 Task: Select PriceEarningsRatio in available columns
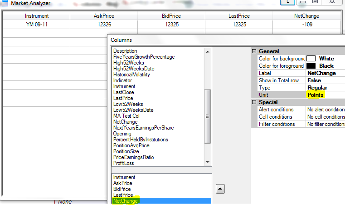pyautogui.click(x=134, y=157)
